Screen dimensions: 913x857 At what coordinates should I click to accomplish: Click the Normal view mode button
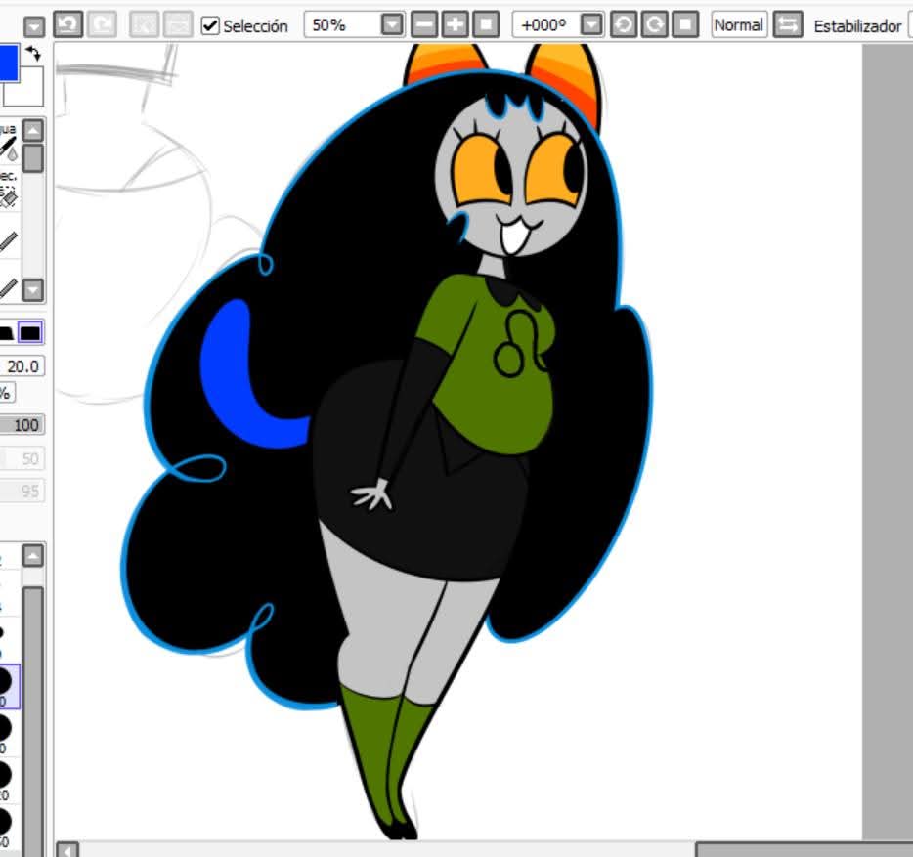[739, 25]
